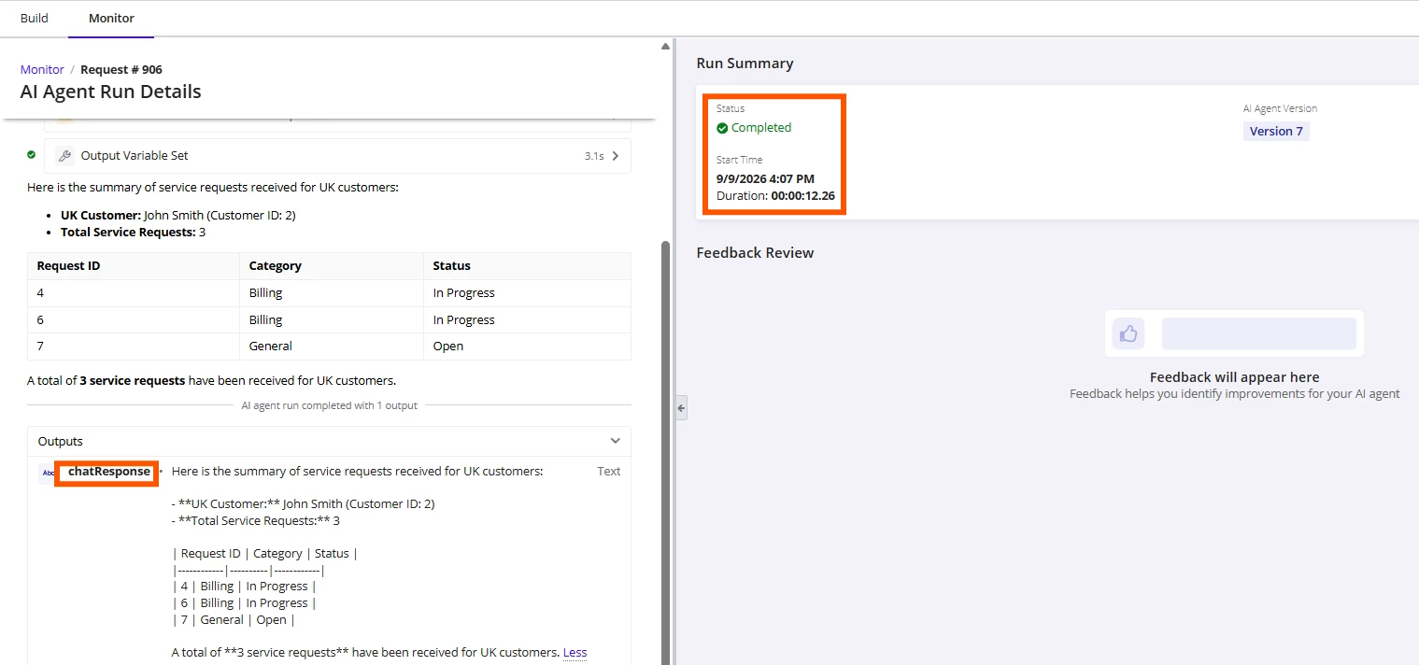Click the scroll-up arrow above left panel
The width and height of the screenshot is (1419, 665).
[x=665, y=46]
